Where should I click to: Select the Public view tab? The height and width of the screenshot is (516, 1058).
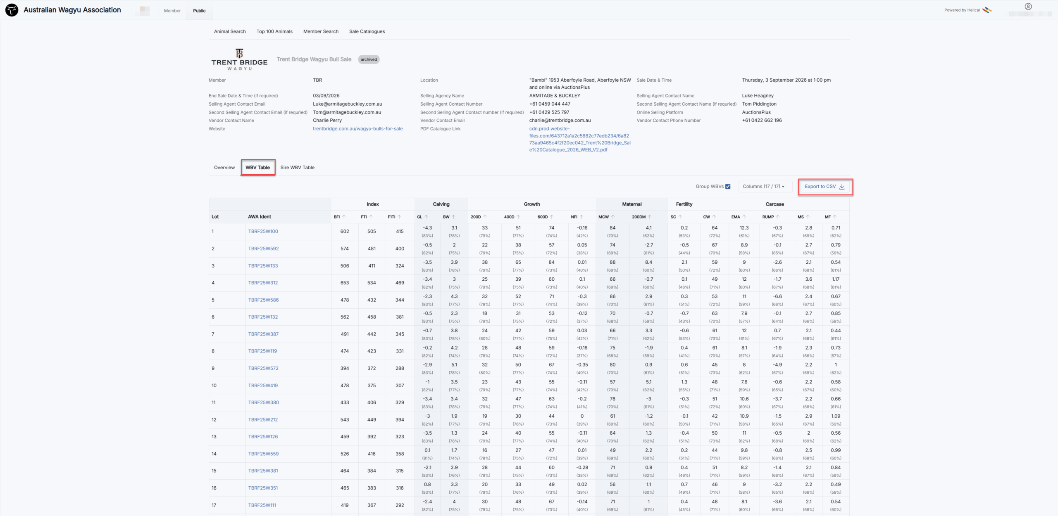(199, 11)
